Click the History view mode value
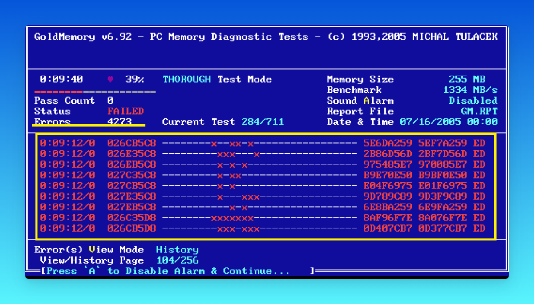Image resolution: width=534 pixels, height=304 pixels. [x=177, y=250]
